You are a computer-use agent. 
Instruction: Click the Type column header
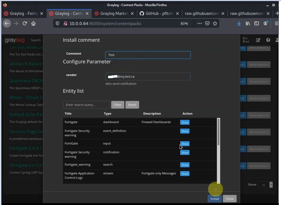[108, 114]
